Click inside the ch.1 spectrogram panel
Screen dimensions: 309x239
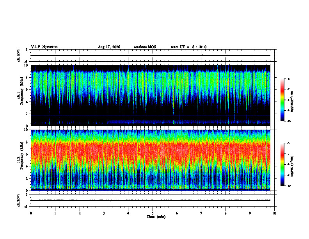coord(151,95)
